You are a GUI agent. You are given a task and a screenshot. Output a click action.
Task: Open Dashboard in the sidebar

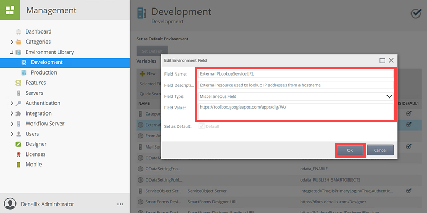tap(38, 31)
